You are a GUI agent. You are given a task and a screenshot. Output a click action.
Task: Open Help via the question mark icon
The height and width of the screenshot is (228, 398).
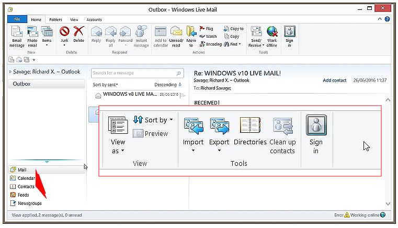[x=387, y=19]
